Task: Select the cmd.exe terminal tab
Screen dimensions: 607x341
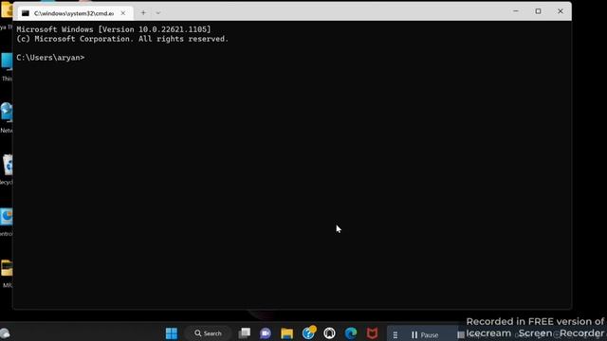Action: point(75,13)
